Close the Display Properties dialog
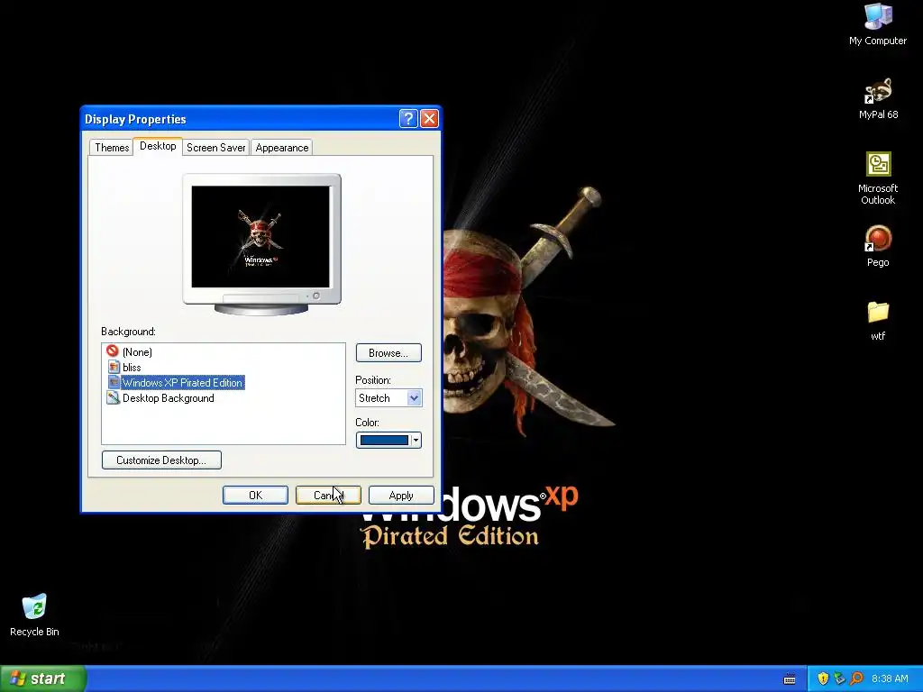923x692 pixels. click(x=429, y=119)
